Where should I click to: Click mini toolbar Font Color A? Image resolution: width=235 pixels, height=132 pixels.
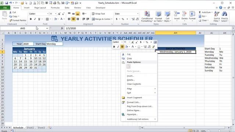[133, 47]
